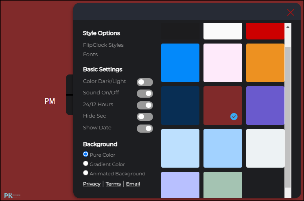This screenshot has width=304, height=201.
Task: Pick the white color swatch
Action: pos(223,31)
